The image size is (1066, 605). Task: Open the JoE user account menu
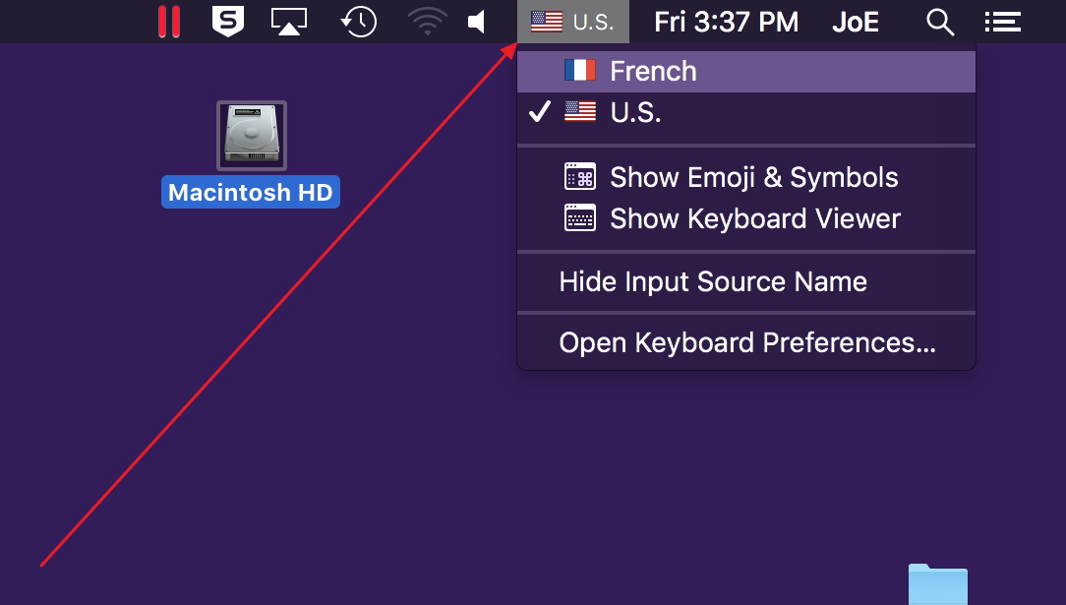[856, 22]
